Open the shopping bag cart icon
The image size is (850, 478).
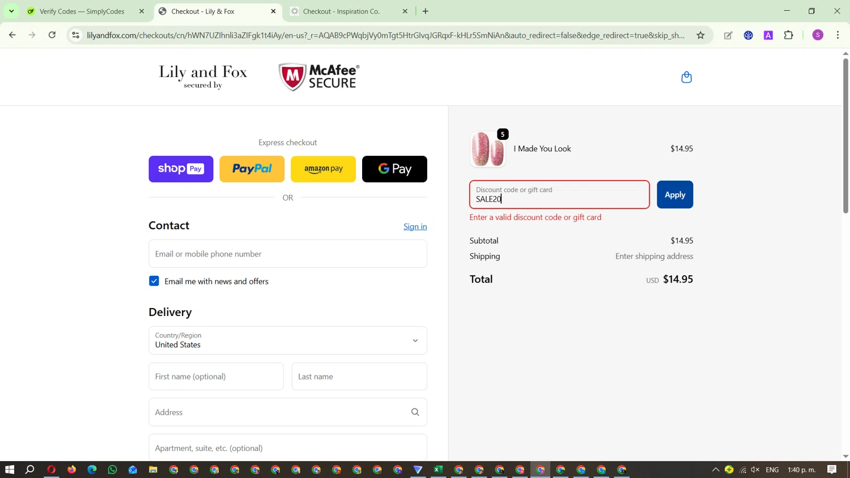(x=686, y=77)
